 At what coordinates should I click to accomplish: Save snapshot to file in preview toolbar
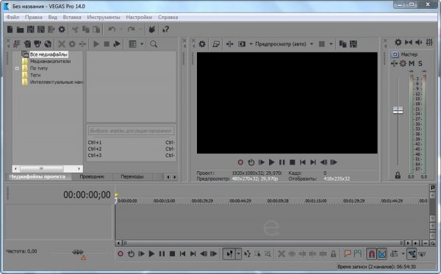(x=354, y=44)
